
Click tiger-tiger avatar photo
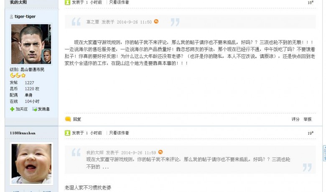click(x=31, y=44)
